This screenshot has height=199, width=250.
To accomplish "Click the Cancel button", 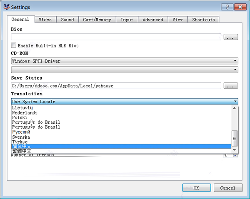I will [x=227, y=188].
